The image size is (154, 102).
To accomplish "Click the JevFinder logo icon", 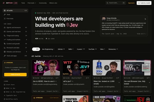I will [4, 3].
